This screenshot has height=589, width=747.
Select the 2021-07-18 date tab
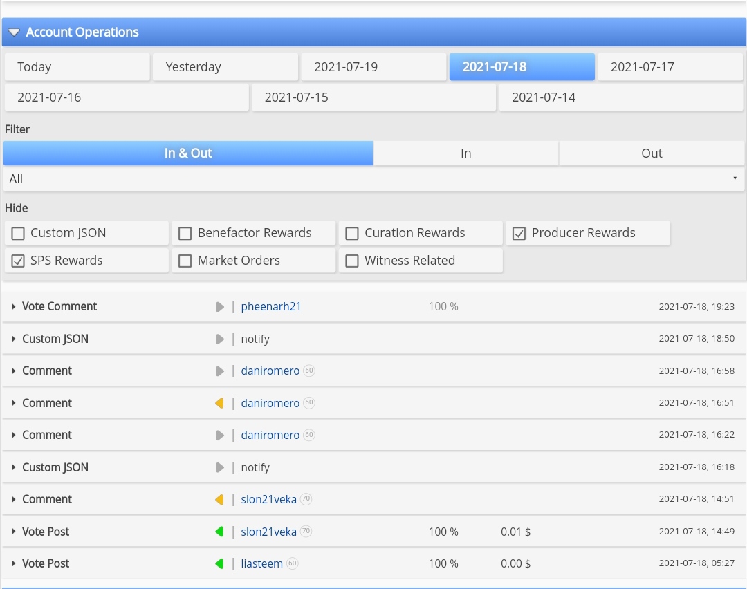[522, 66]
